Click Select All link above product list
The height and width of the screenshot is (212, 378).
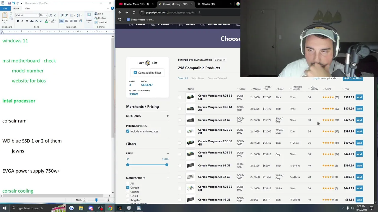(x=183, y=78)
